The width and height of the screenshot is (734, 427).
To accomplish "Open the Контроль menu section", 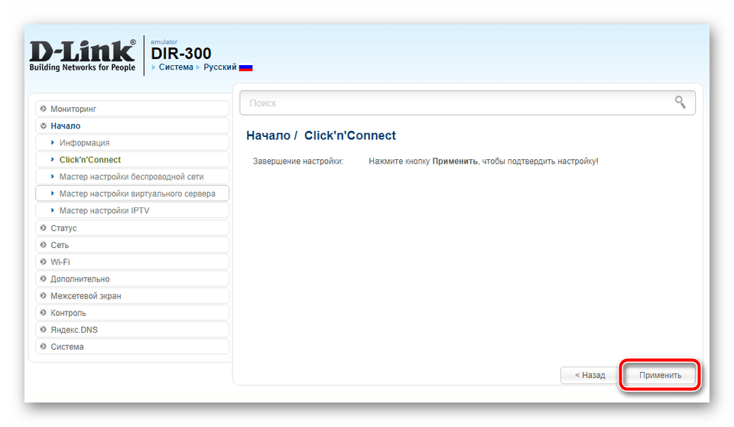I will click(132, 313).
